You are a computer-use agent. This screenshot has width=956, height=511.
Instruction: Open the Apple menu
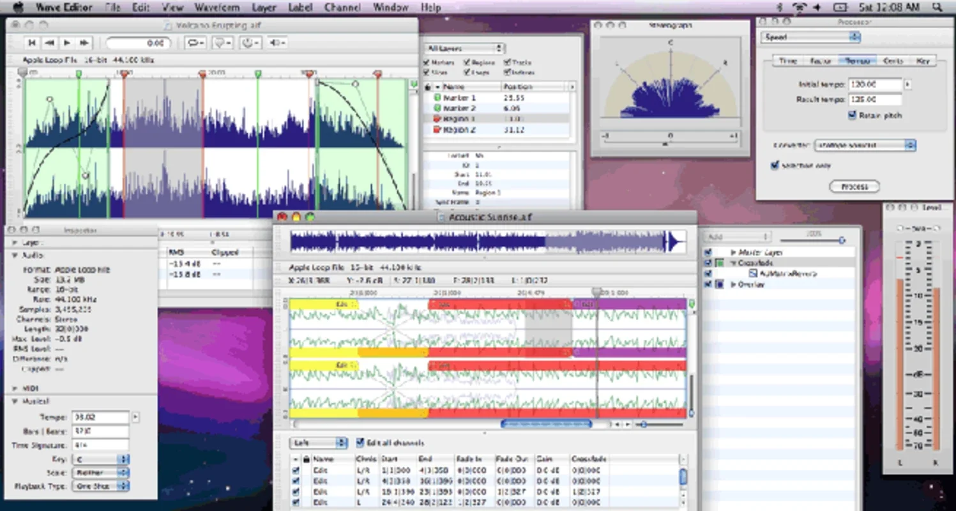pyautogui.click(x=18, y=8)
